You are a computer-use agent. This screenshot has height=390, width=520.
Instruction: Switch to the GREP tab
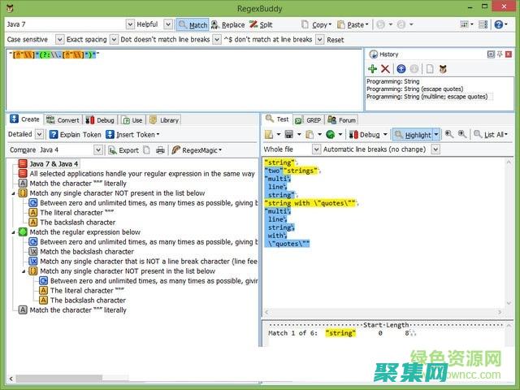pos(310,119)
